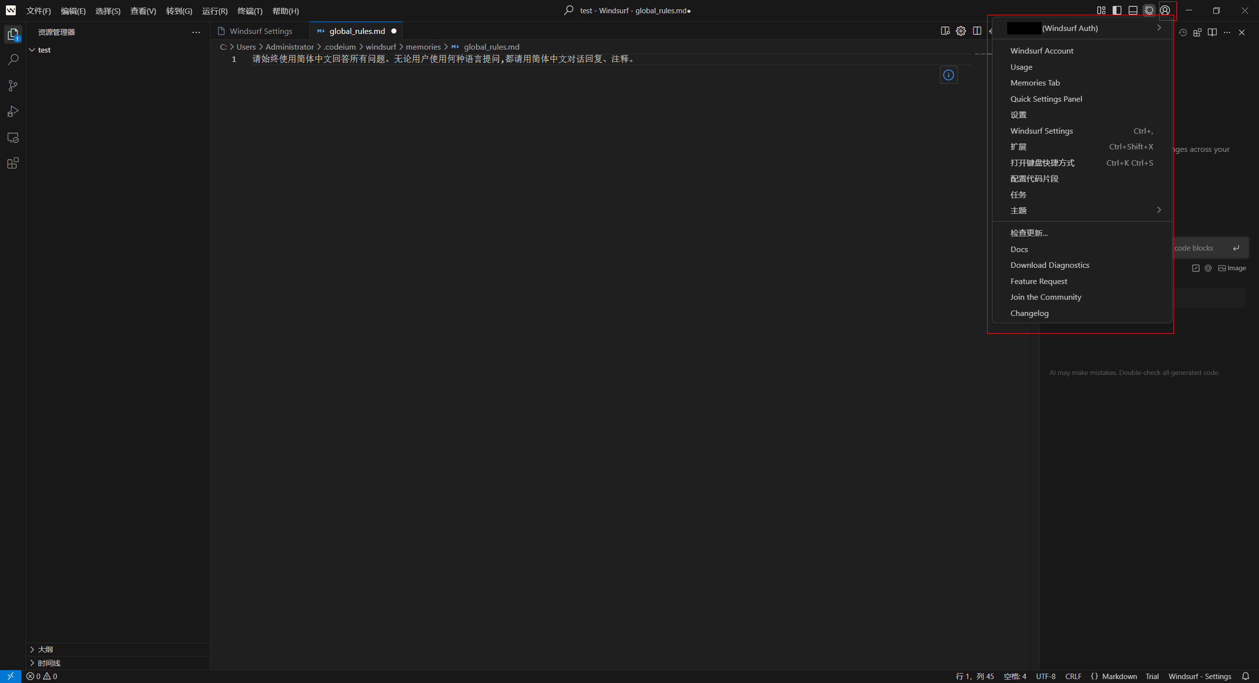Screen dimensions: 1259x683
Task: Open the Extensions view icon
Action: (x=13, y=163)
